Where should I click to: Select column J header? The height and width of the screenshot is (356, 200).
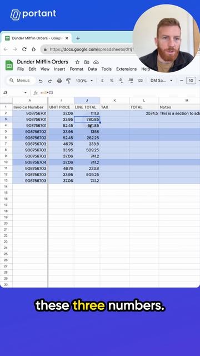point(87,101)
